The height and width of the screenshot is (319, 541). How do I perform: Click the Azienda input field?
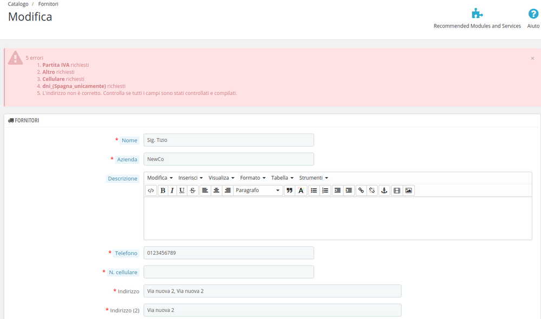(x=229, y=159)
